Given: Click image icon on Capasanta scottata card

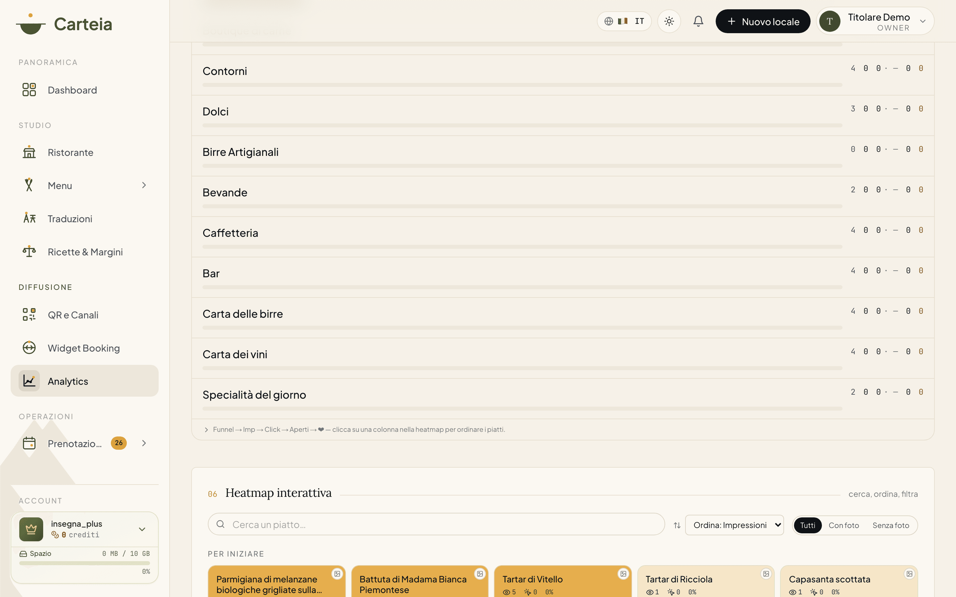Looking at the screenshot, I should point(910,574).
